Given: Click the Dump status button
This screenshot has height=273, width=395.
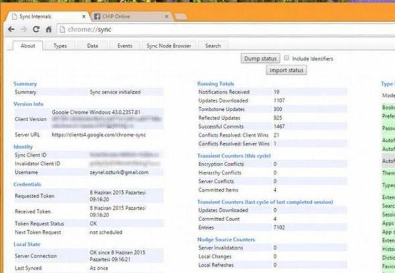Looking at the screenshot, I should click(x=260, y=58).
